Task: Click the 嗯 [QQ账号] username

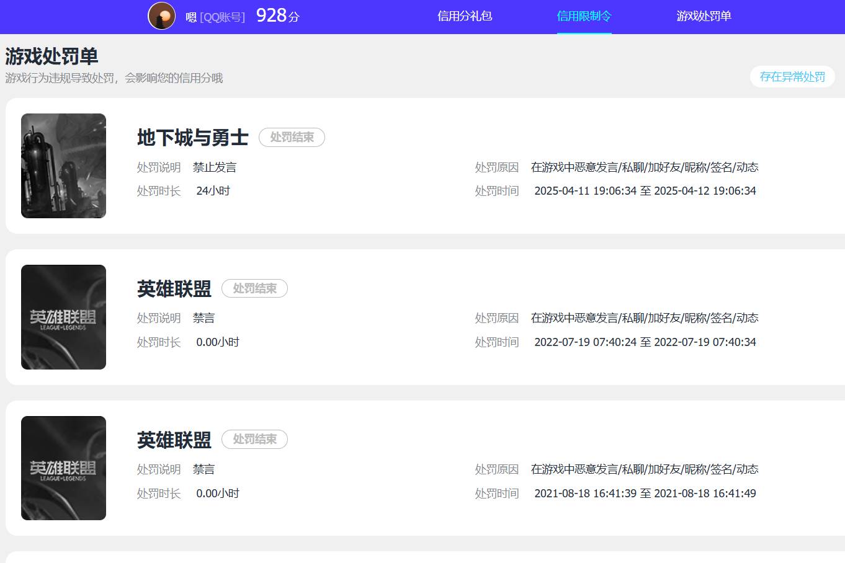Action: click(x=215, y=17)
